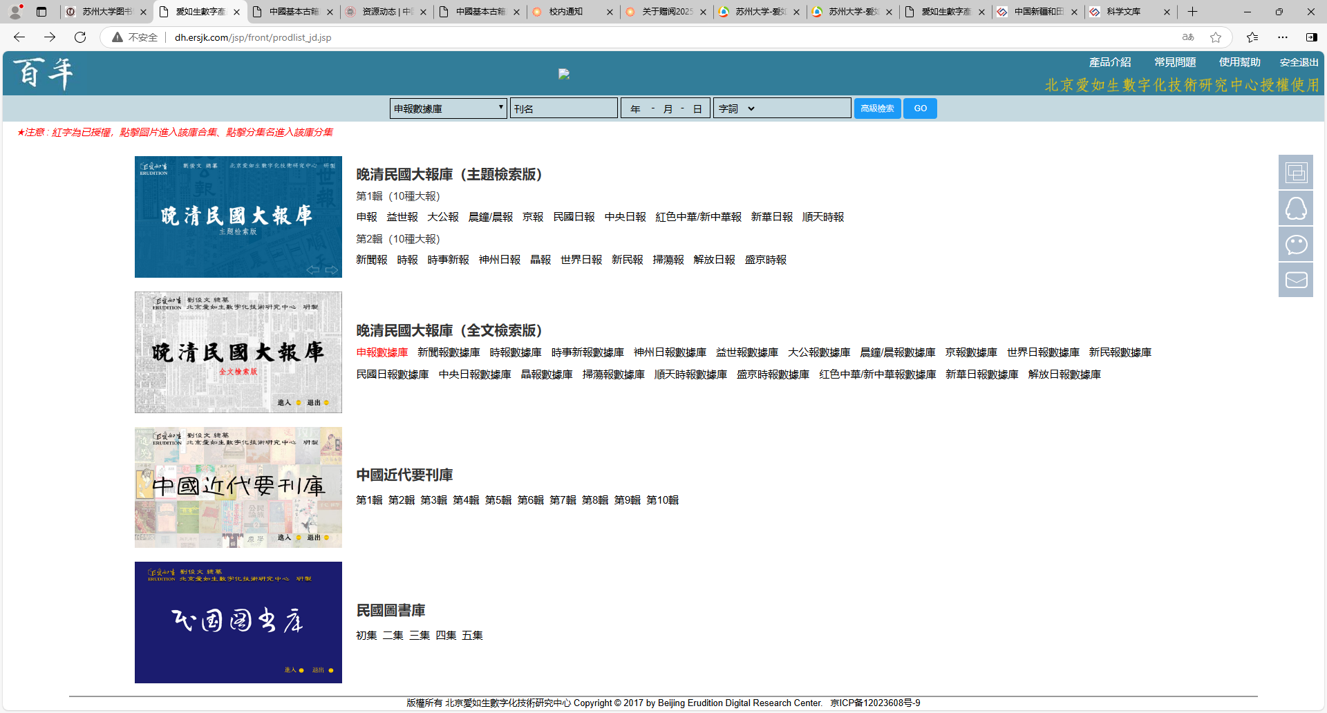Viewport: 1327px width, 713px height.
Task: Open the 解放日報數據庫 link
Action: (x=1064, y=374)
